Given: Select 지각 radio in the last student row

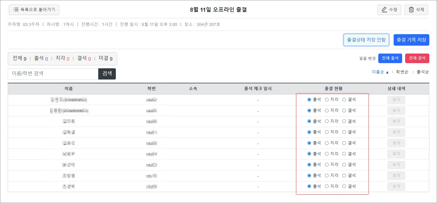Looking at the screenshot, I should tap(327, 186).
